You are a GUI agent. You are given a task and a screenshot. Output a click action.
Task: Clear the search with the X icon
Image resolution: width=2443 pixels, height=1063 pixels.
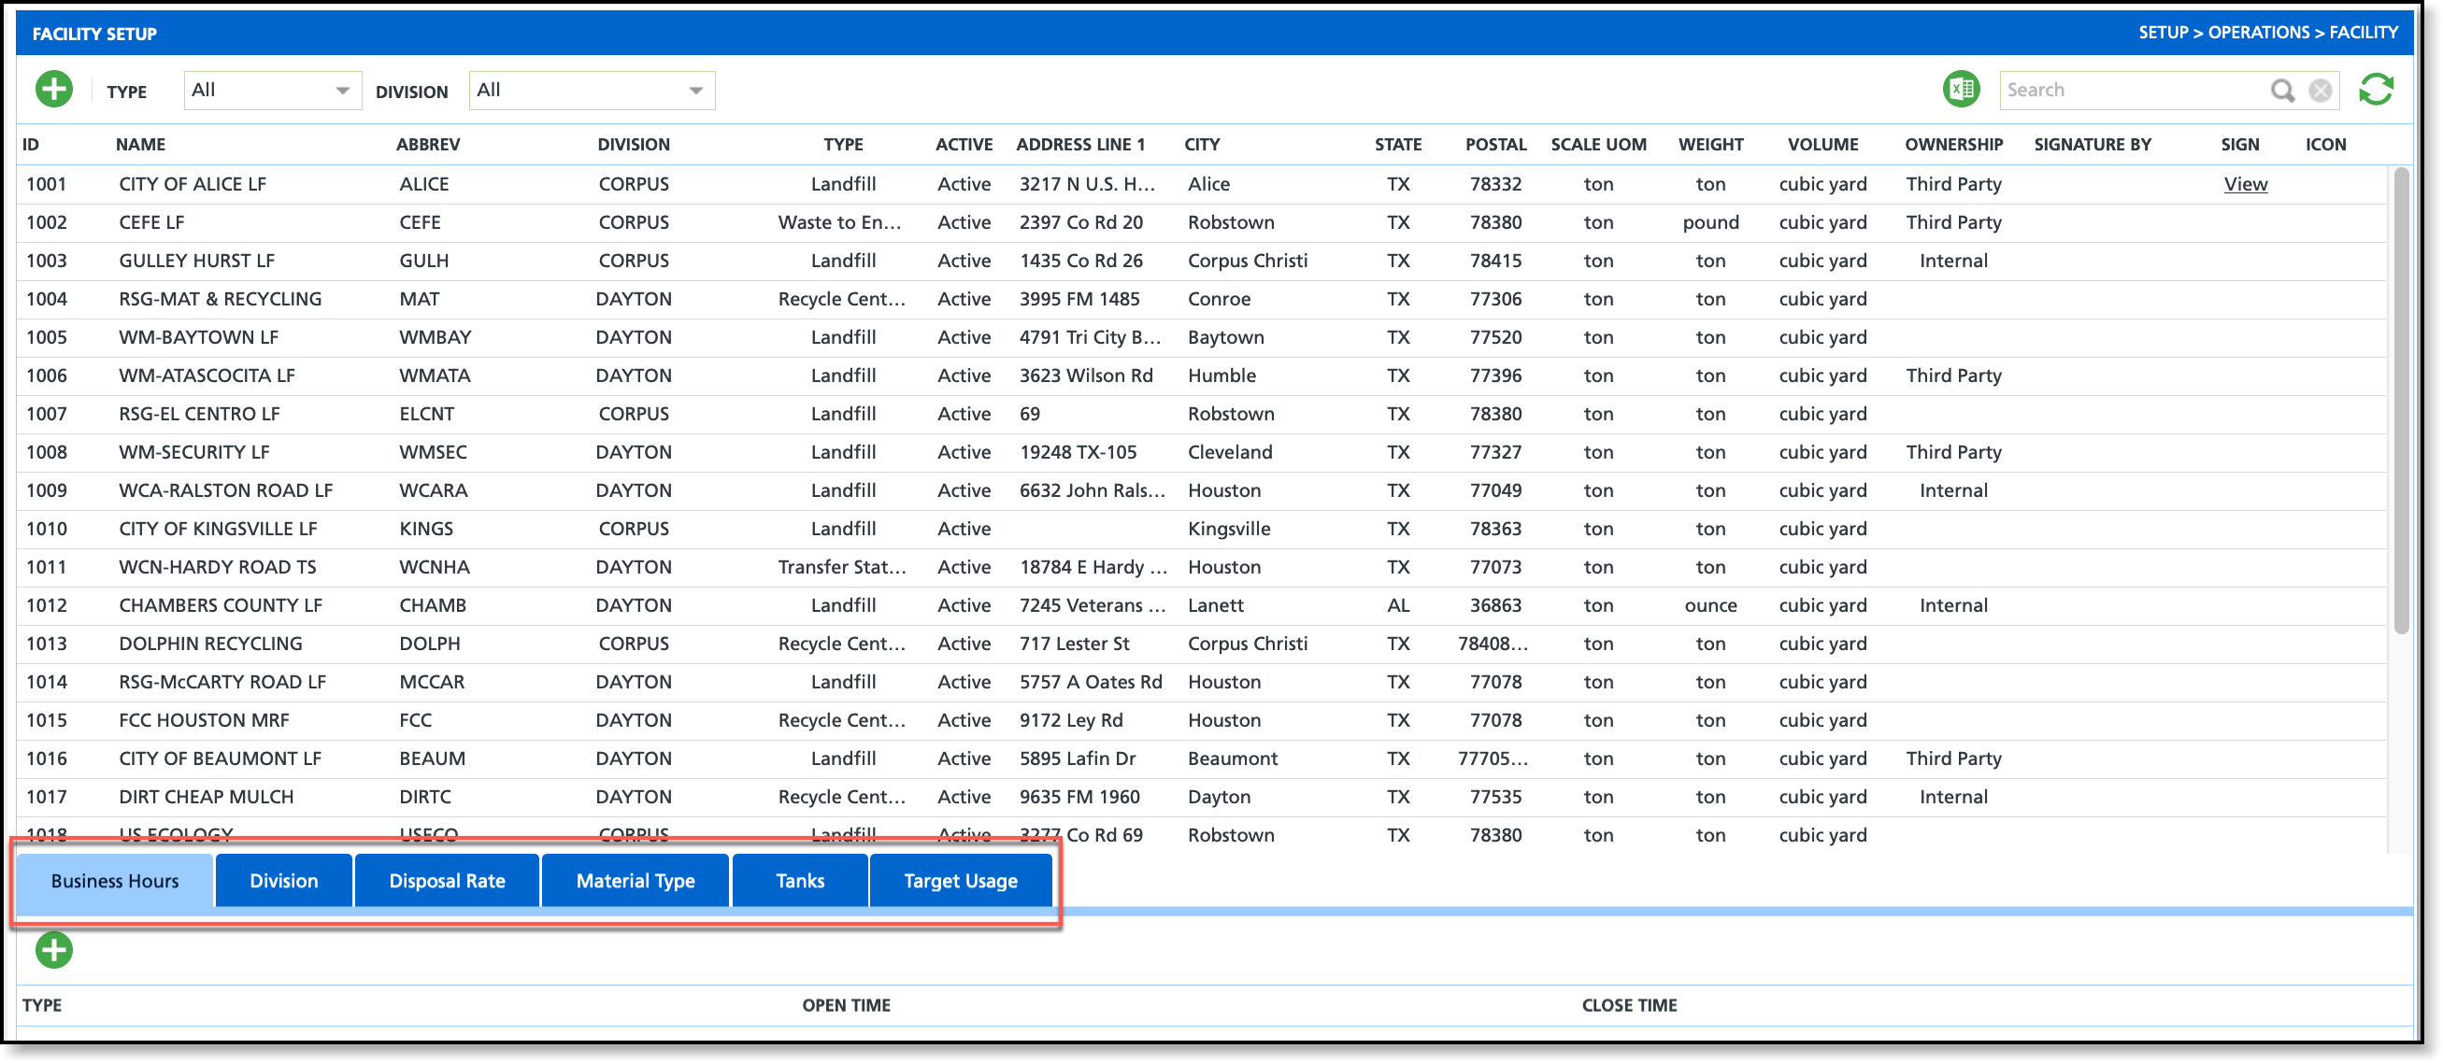tap(2320, 90)
